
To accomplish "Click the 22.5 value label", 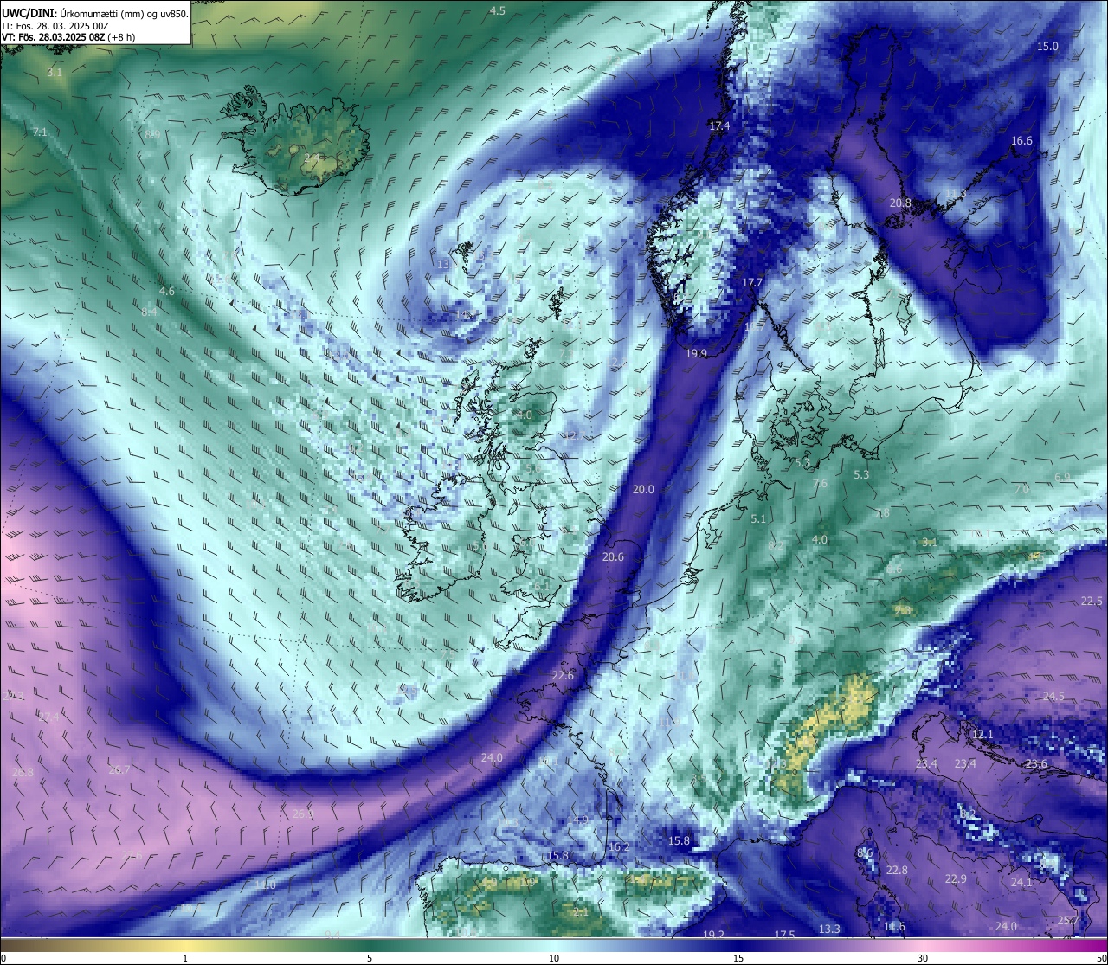I will (x=1092, y=602).
